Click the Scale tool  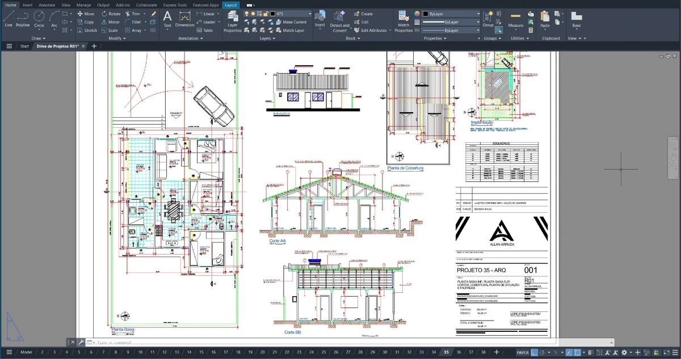point(110,31)
